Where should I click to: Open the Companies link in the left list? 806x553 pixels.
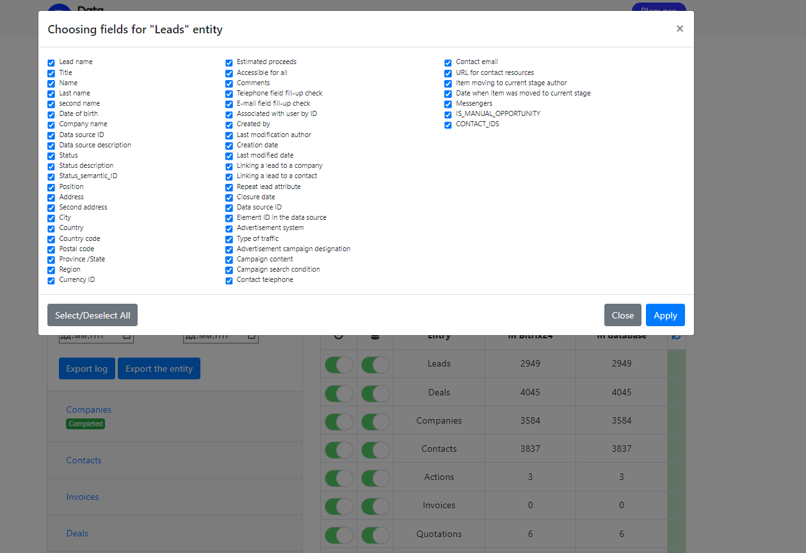coord(88,409)
